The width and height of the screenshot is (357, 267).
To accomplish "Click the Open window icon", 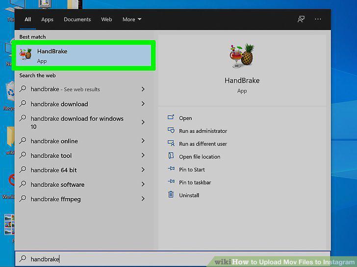I will pyautogui.click(x=171, y=117).
